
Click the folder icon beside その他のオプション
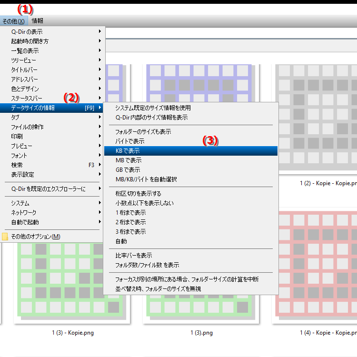pos(5,237)
